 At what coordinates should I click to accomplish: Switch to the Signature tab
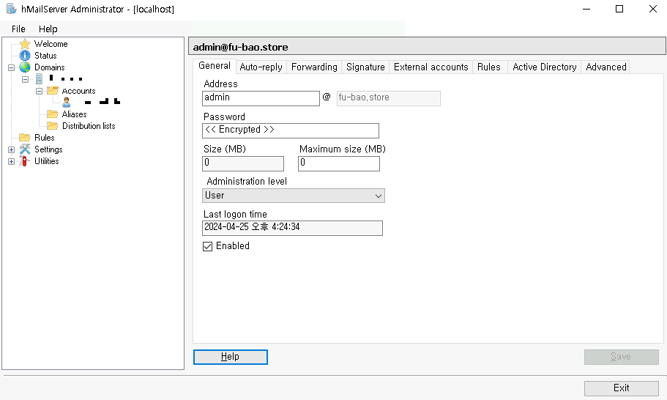(365, 67)
